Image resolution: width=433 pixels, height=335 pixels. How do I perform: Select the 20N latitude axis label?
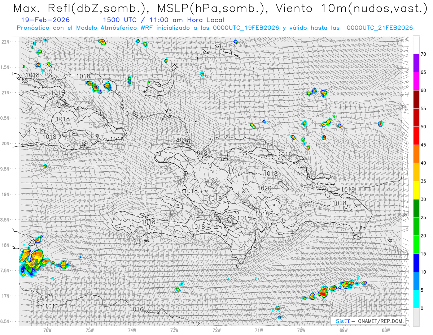point(5,143)
